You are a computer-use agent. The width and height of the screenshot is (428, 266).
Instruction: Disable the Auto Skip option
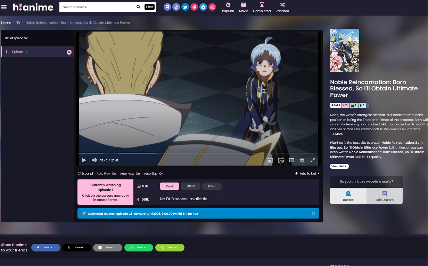154,174
